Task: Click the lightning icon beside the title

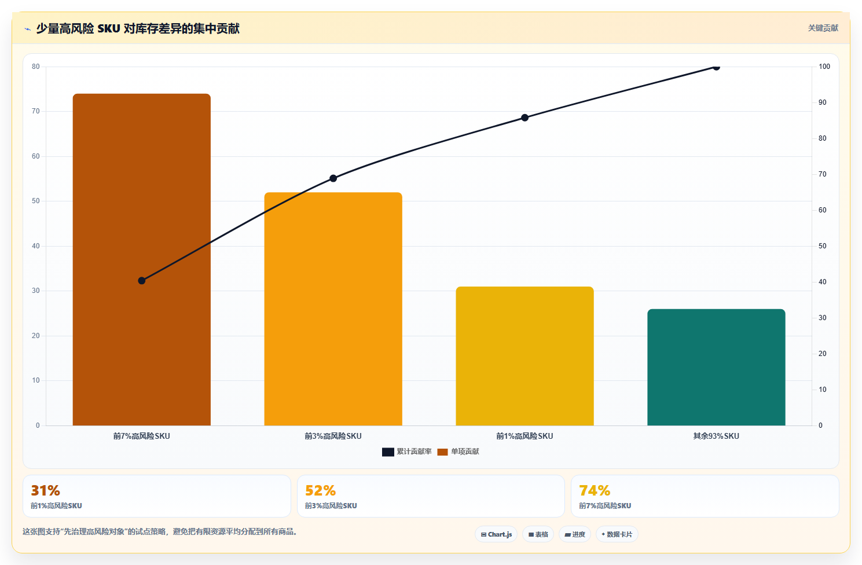Action: (x=27, y=29)
